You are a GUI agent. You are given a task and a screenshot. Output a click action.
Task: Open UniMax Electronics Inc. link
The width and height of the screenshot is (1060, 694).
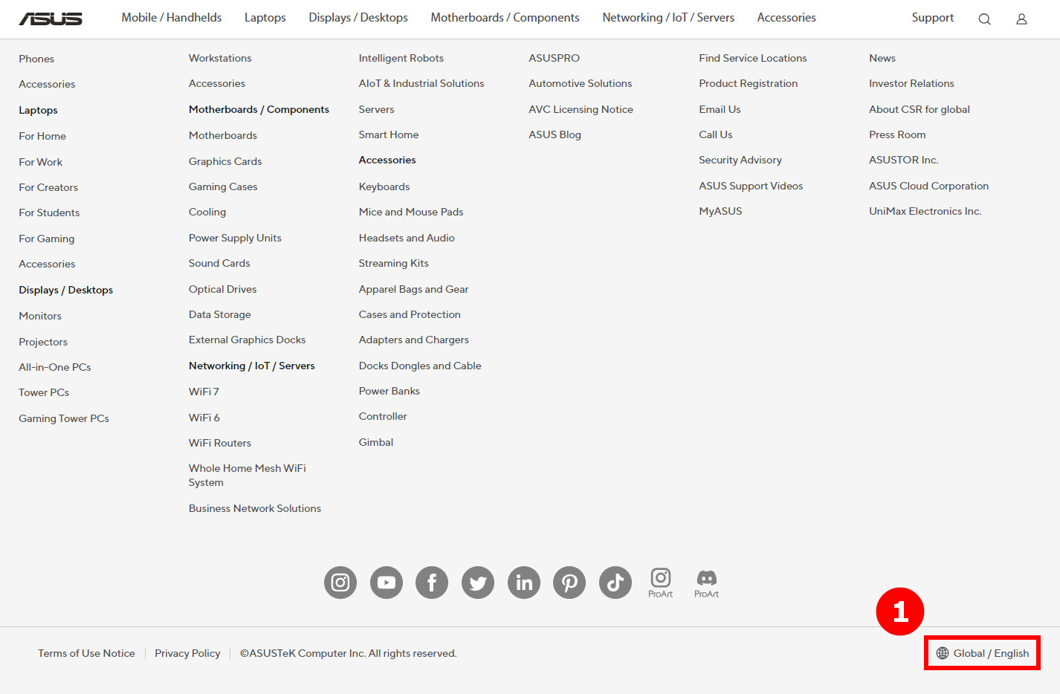(x=925, y=211)
